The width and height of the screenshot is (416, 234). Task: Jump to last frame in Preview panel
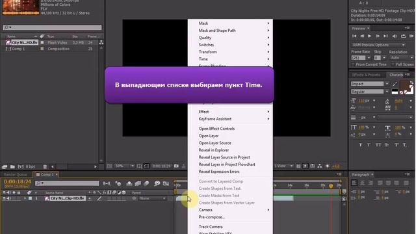click(385, 36)
